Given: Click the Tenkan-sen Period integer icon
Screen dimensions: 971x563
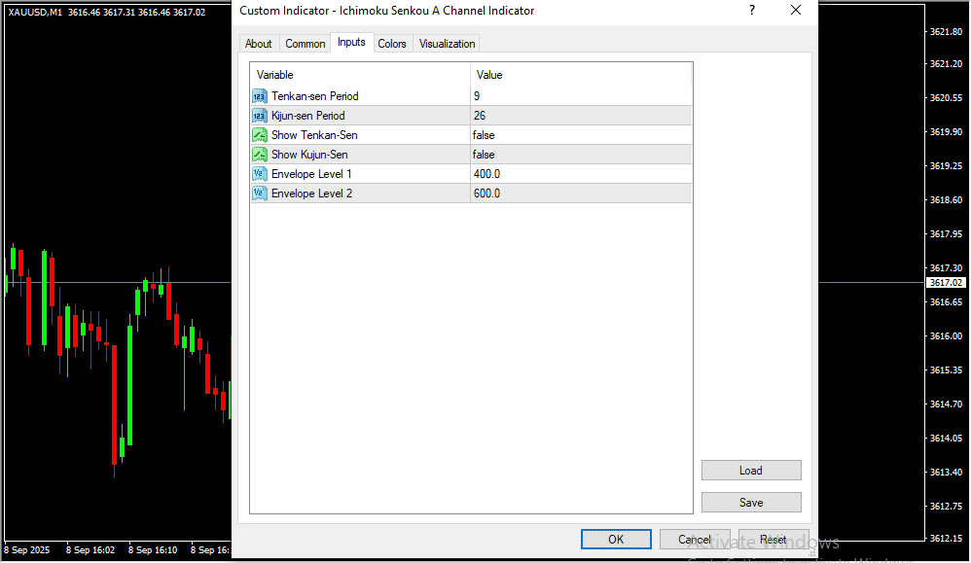Looking at the screenshot, I should [260, 96].
